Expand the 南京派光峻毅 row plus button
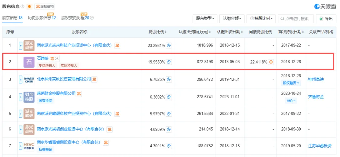The image size is (340, 157). (20, 114)
